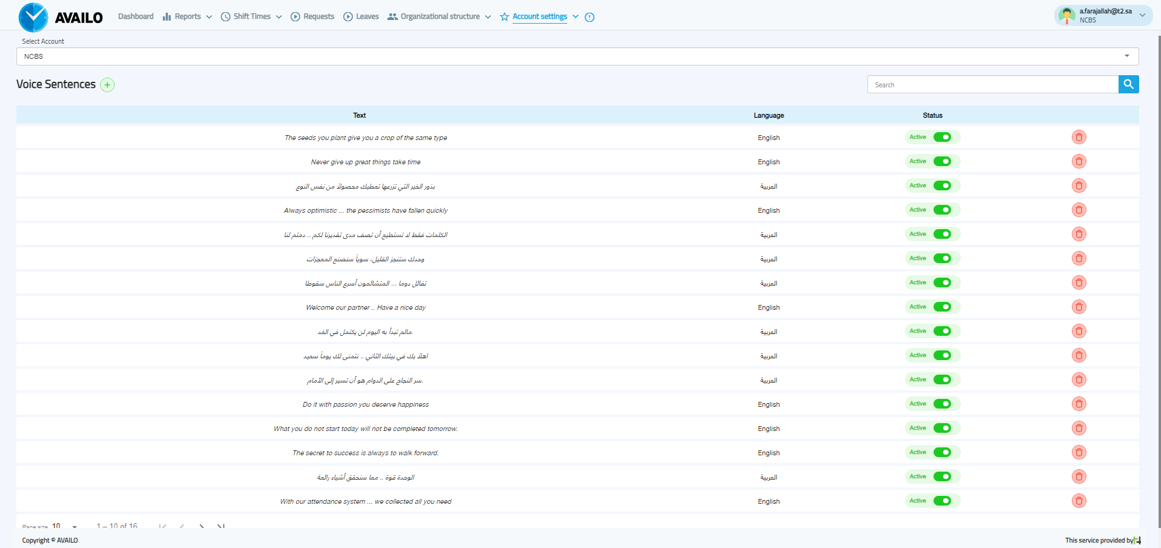Click in the Search input field
This screenshot has height=548, width=1161.
click(x=993, y=84)
